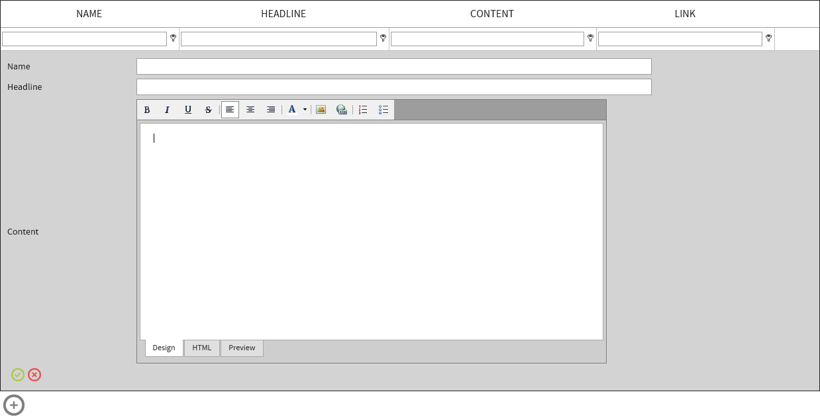Confirm the entry with green checkmark
The image size is (820, 417).
coord(18,375)
